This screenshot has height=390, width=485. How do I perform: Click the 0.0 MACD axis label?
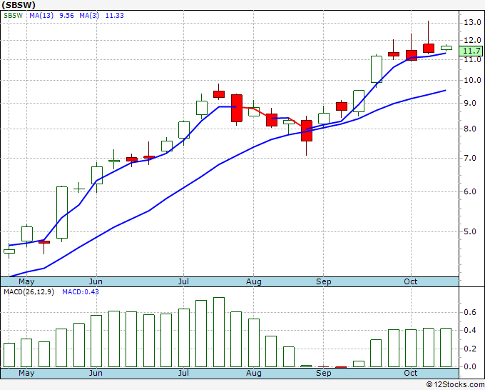click(x=470, y=366)
